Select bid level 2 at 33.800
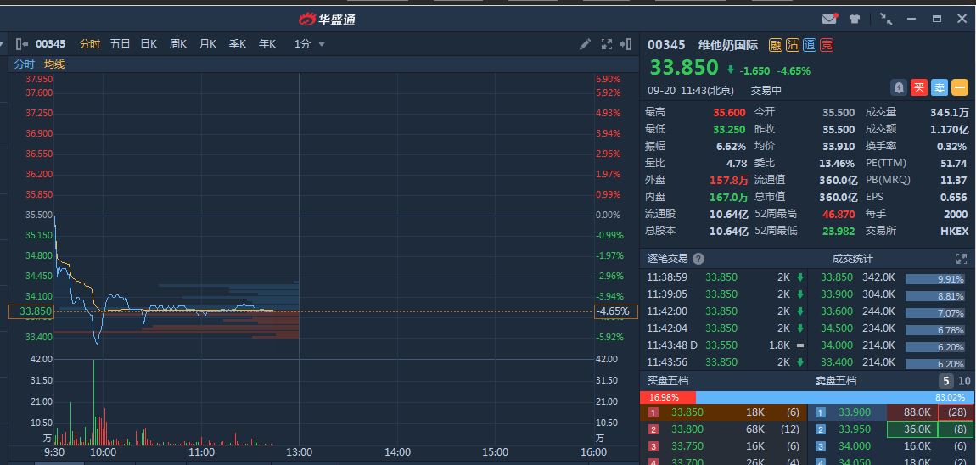976x465 pixels. pos(723,429)
